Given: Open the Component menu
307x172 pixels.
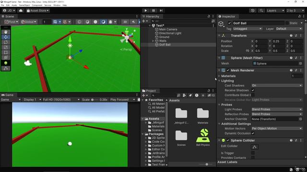Looking at the screenshot, I should pyautogui.click(x=37, y=5).
